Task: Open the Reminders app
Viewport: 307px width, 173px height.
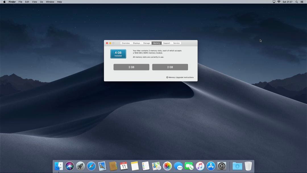Action: (x=145, y=166)
